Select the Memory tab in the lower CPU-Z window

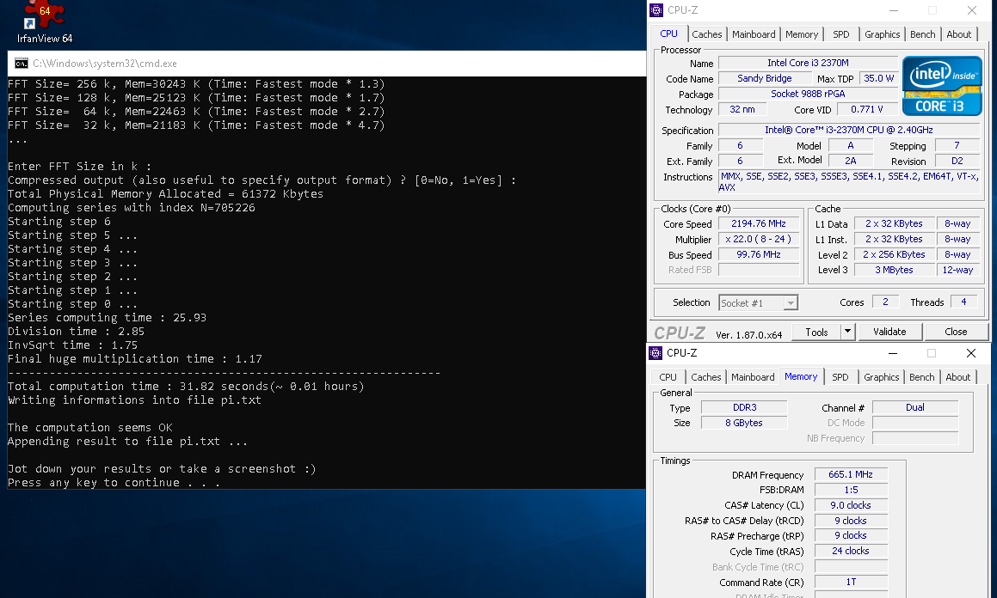tap(801, 376)
